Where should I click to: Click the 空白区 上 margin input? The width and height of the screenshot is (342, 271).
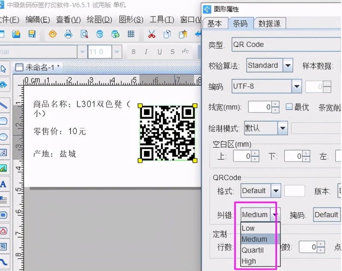click(242, 156)
